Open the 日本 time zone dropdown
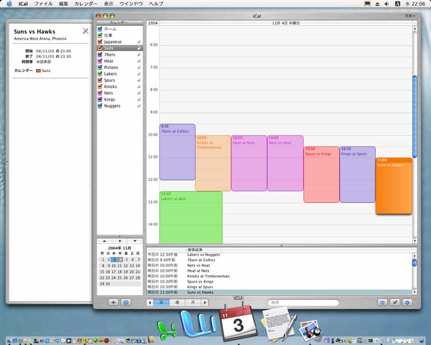 (409, 16)
